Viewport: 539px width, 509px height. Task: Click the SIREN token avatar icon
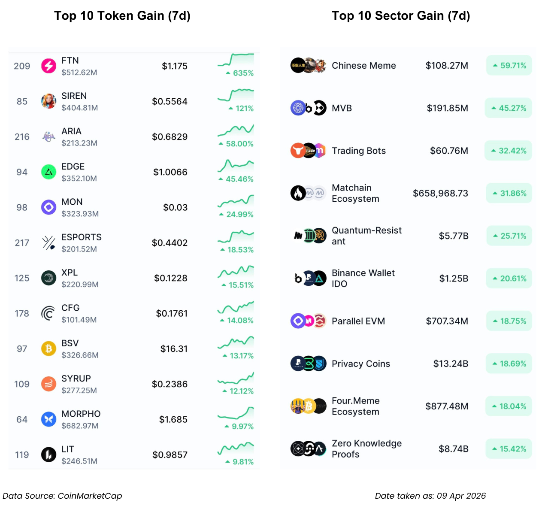(48, 101)
